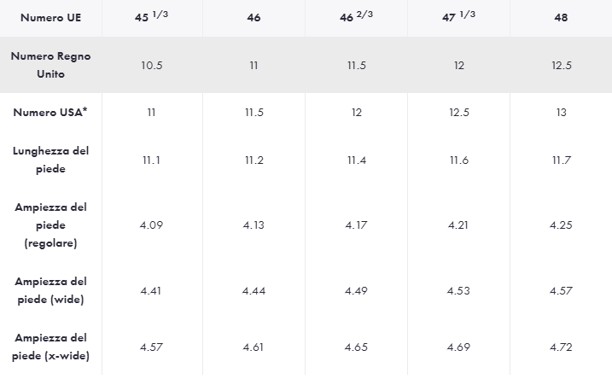
Task: Click the Ampiezza del piede (wide) label
Action: pos(50,290)
